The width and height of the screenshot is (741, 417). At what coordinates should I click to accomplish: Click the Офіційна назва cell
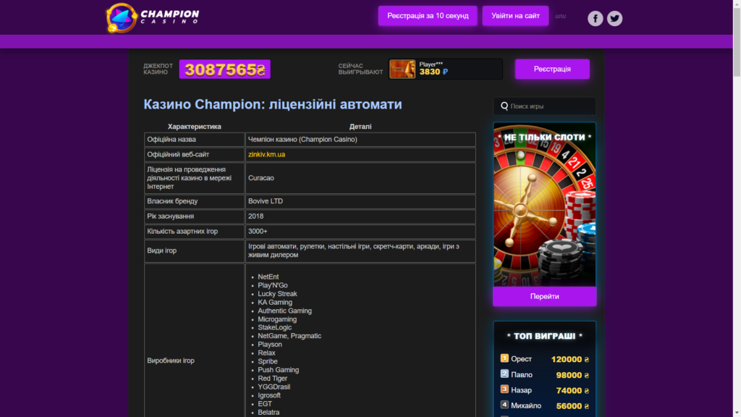point(194,140)
